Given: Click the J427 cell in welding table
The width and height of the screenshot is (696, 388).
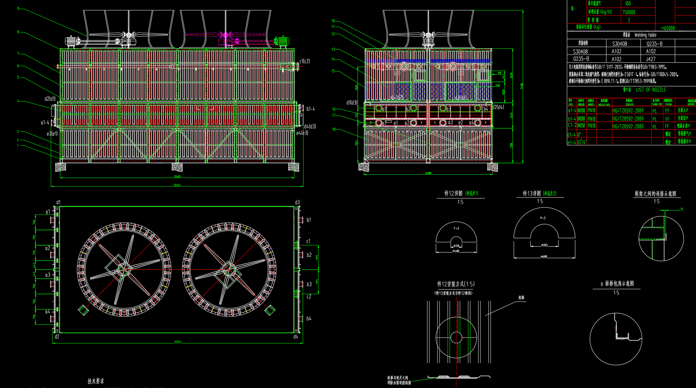Looking at the screenshot, I should point(651,59).
